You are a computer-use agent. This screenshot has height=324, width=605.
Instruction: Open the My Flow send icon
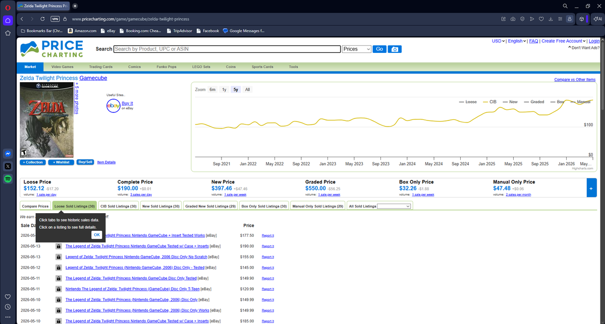[x=532, y=19]
